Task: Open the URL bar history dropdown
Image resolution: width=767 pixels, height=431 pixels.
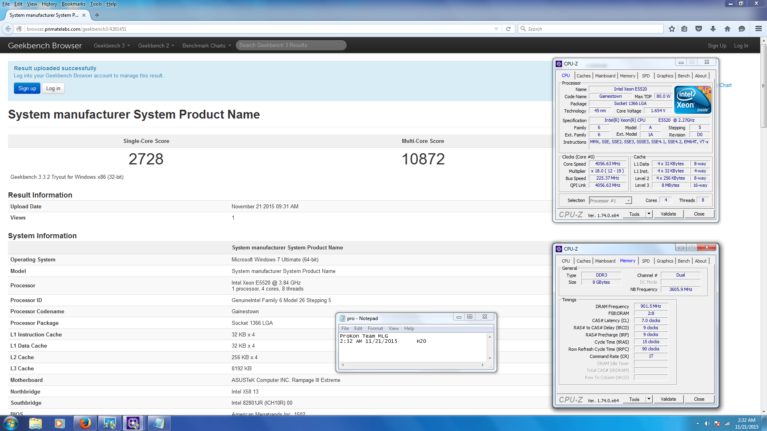Action: pos(496,29)
